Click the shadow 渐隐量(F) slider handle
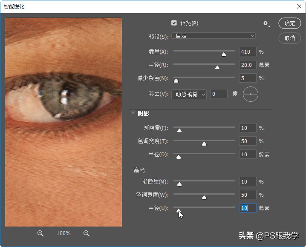The width and height of the screenshot is (306, 247). click(179, 131)
